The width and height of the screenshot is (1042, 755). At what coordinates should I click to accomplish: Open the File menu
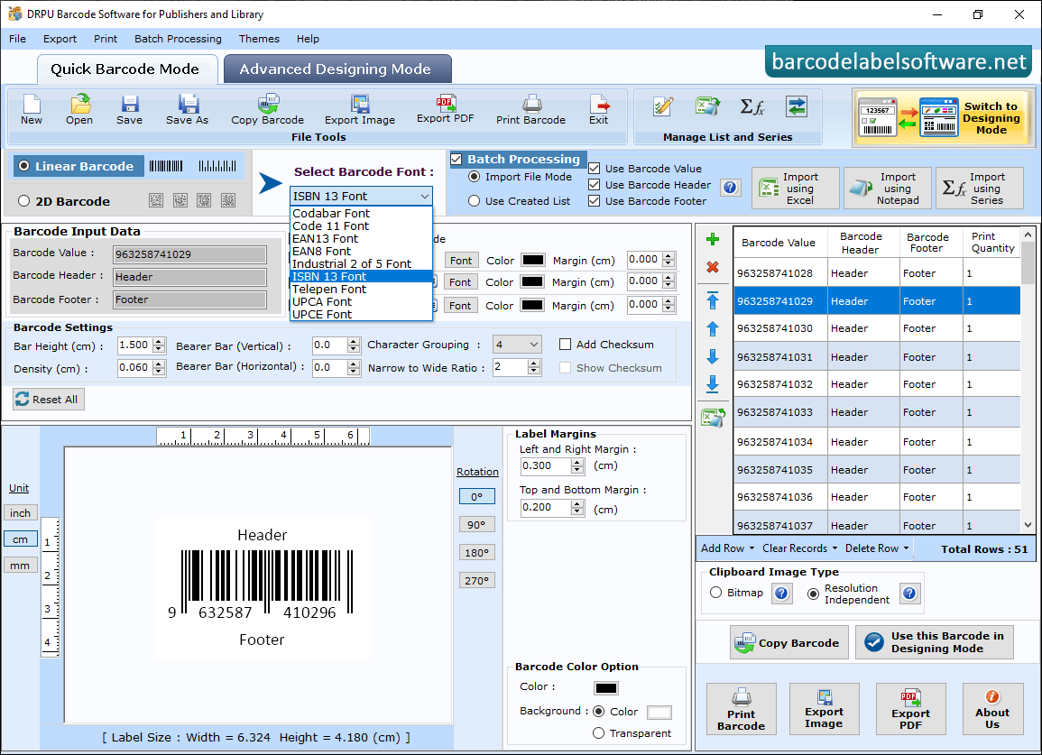(x=17, y=39)
